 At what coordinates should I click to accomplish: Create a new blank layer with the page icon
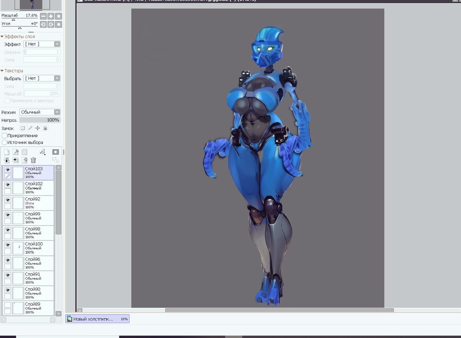[x=6, y=151]
